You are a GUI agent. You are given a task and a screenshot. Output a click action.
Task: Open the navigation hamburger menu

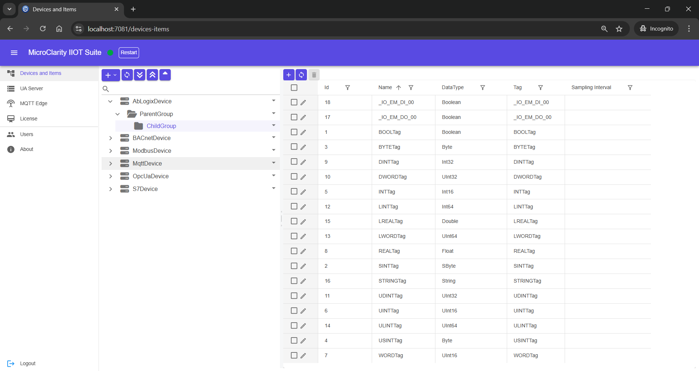(14, 52)
